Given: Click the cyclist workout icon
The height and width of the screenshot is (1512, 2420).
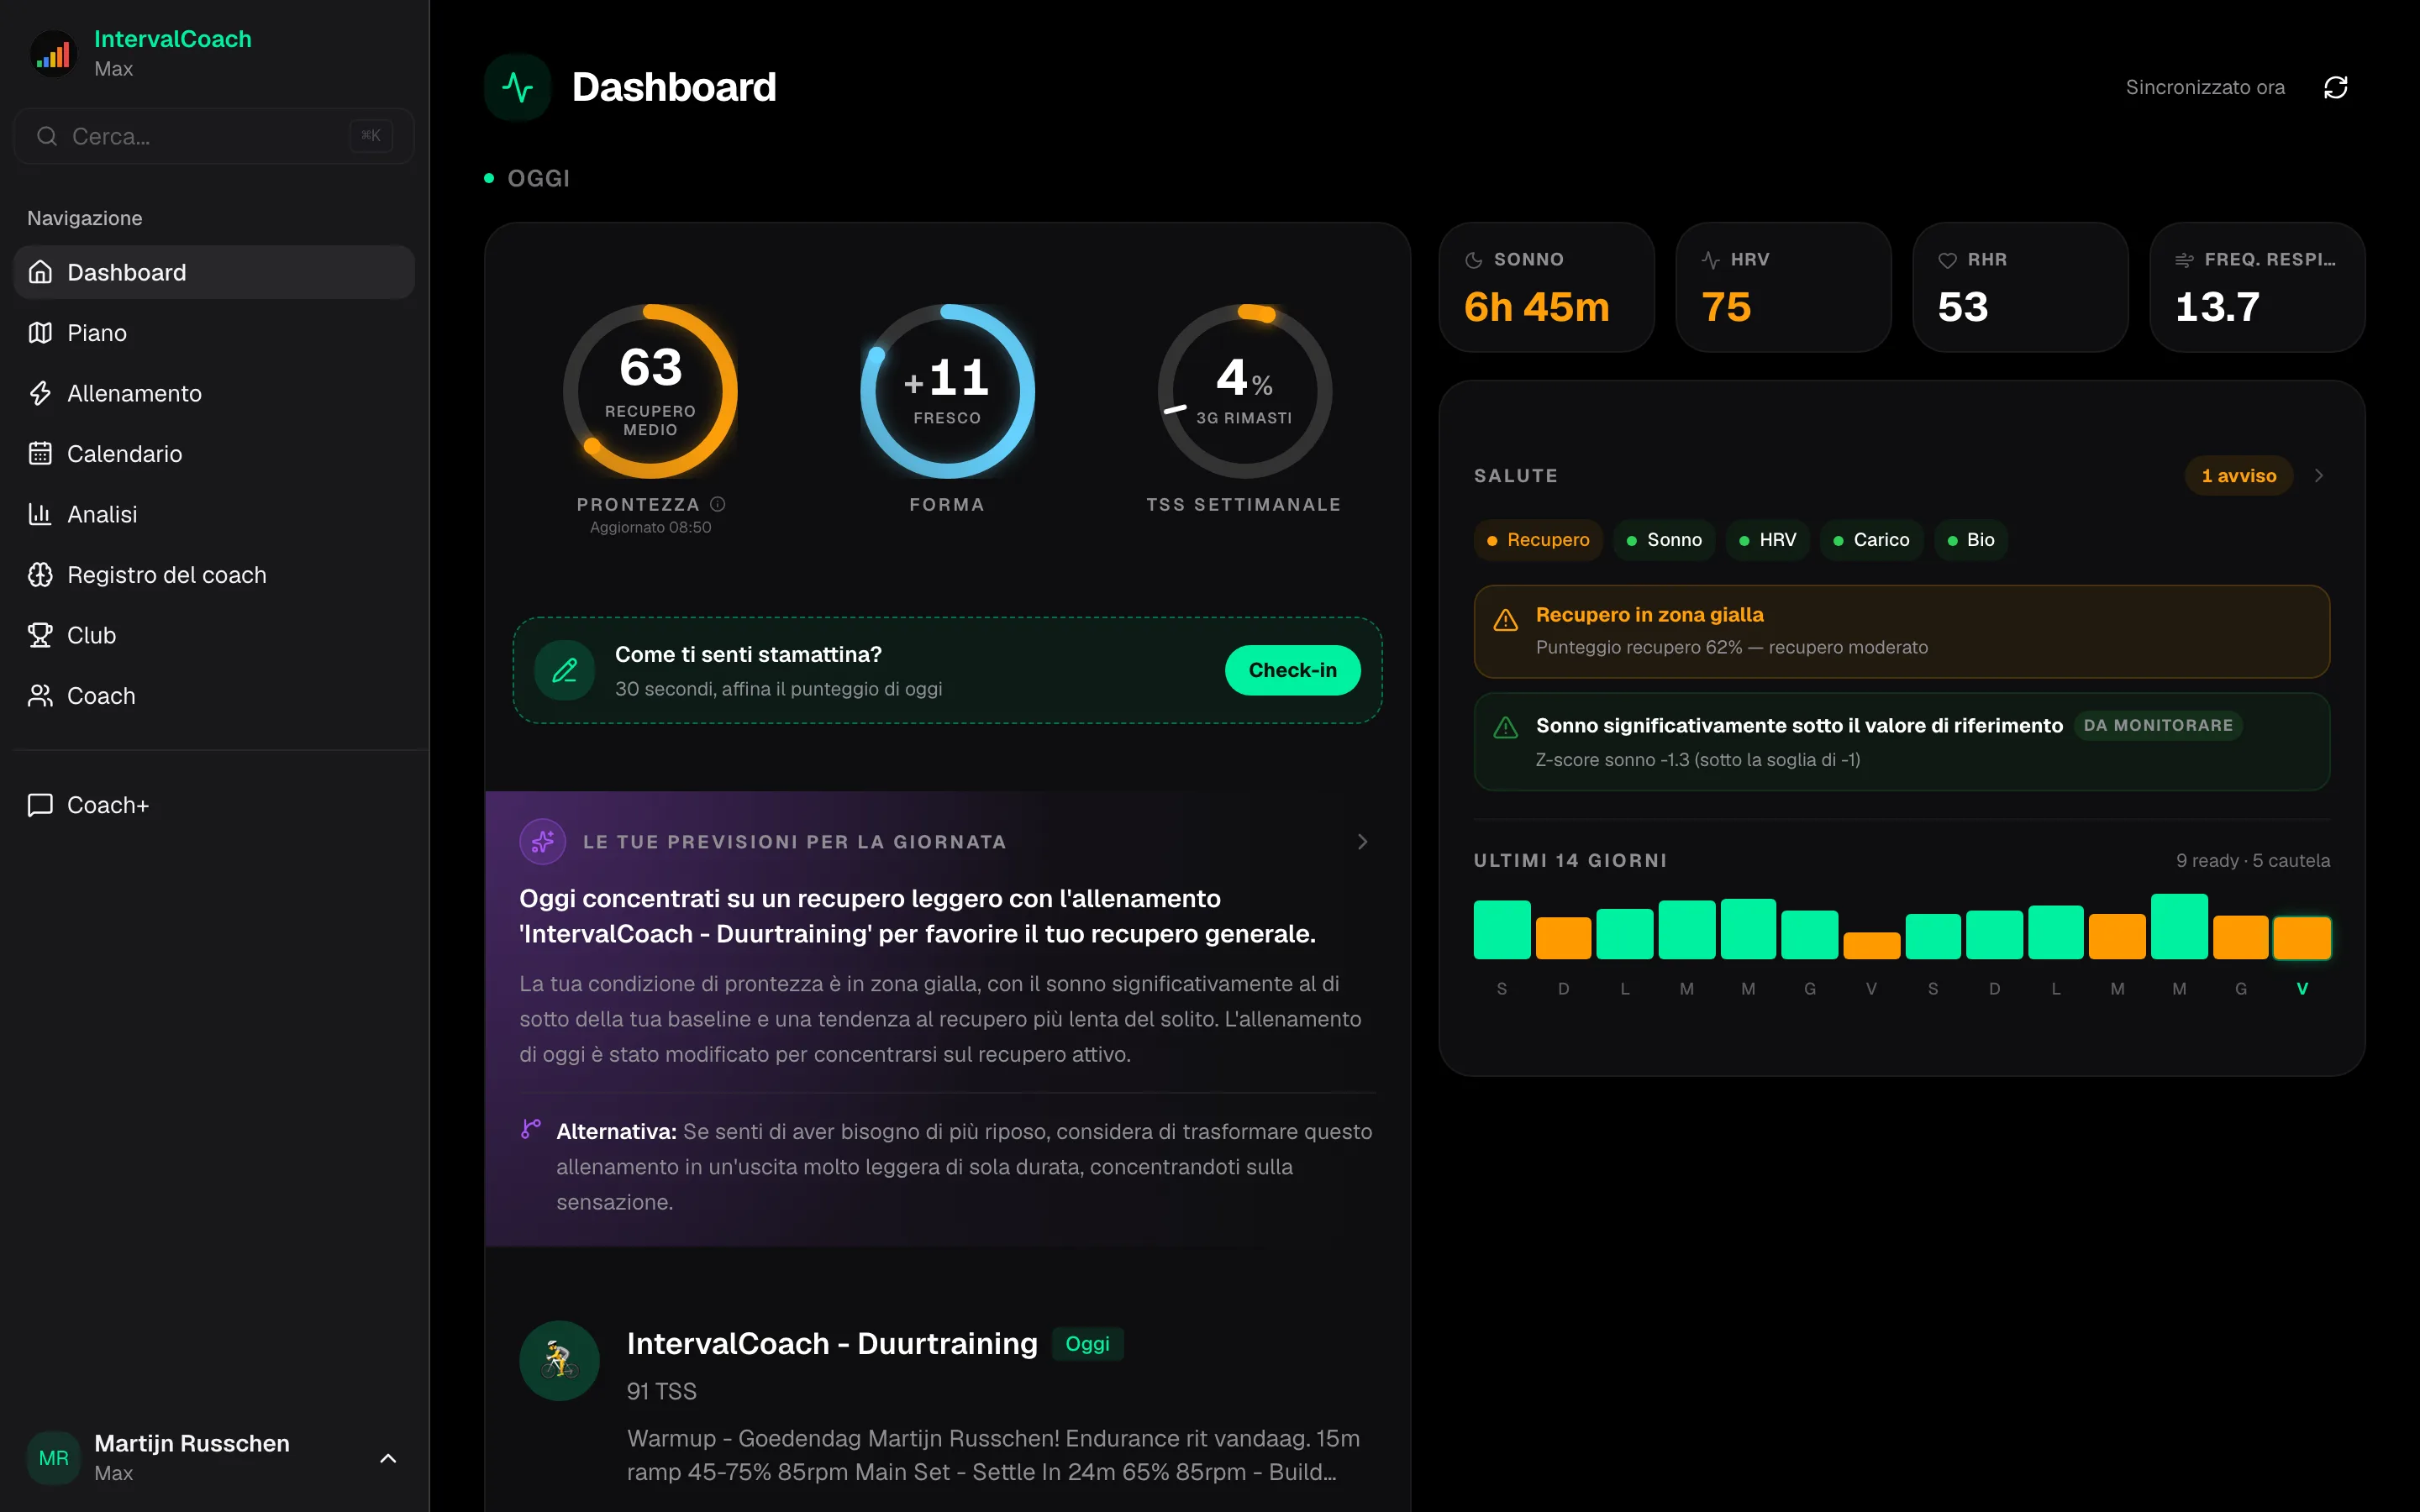Looking at the screenshot, I should (559, 1360).
